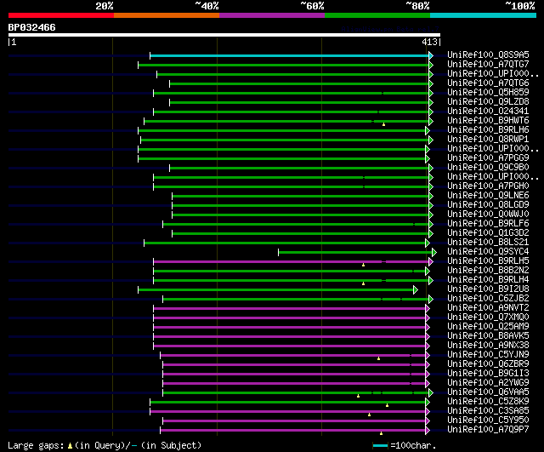Select the UniRef100_Q25AM9 label

(488, 327)
